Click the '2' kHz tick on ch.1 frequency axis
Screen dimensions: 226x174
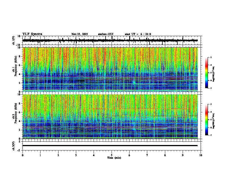pyautogui.click(x=20, y=83)
